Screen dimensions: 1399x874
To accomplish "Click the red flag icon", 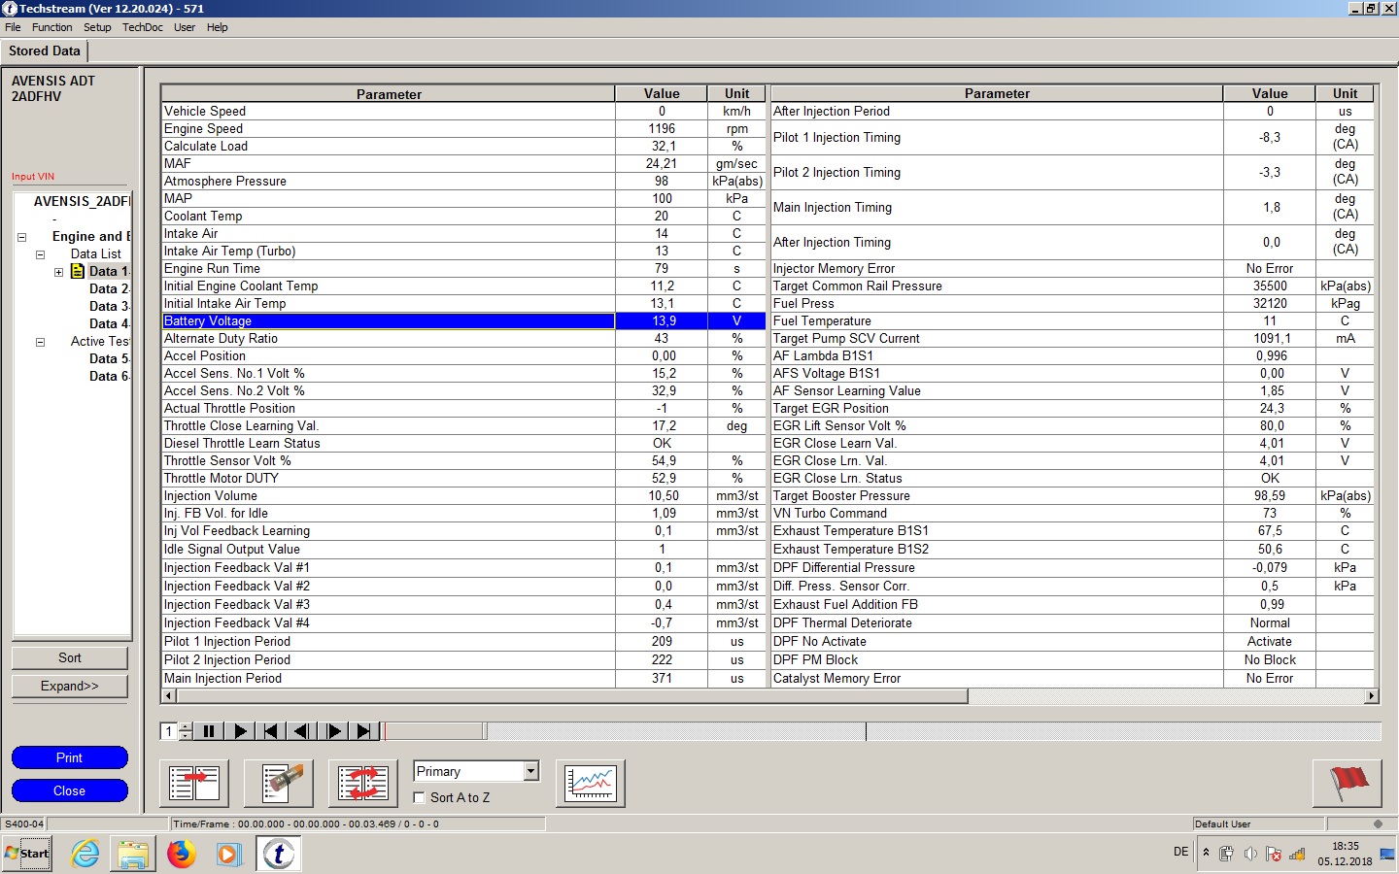I will (x=1348, y=783).
